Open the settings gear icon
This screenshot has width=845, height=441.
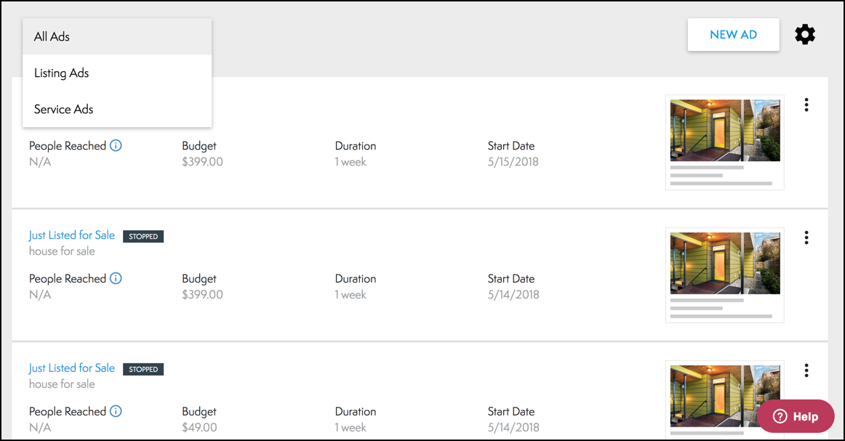click(805, 34)
